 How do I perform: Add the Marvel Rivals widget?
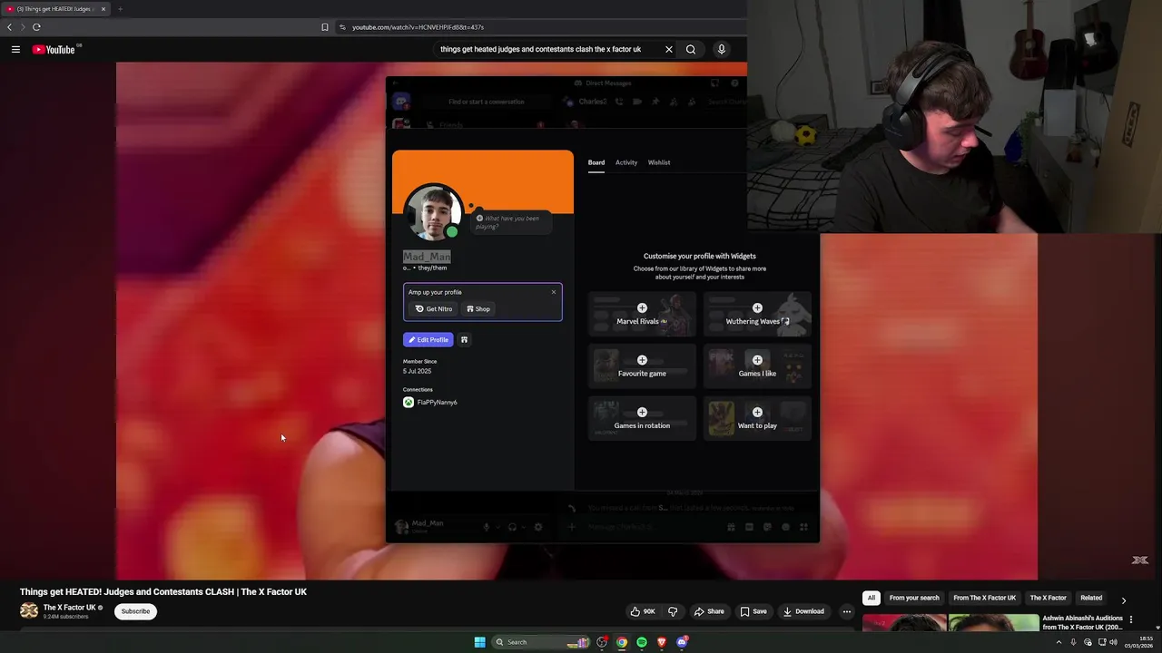pos(642,314)
